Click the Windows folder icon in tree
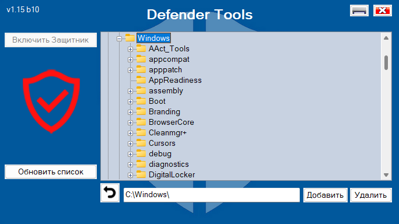This screenshot has width=399, height=224. click(x=130, y=38)
